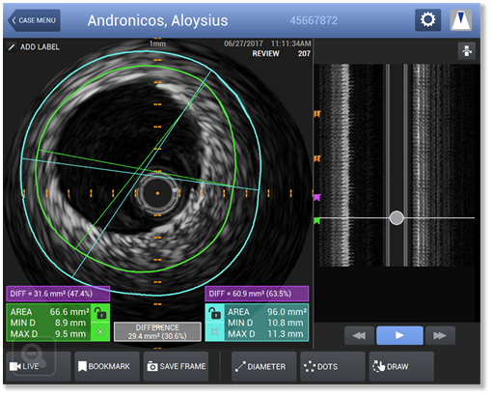Step forward with the fast-forward button

click(x=440, y=335)
